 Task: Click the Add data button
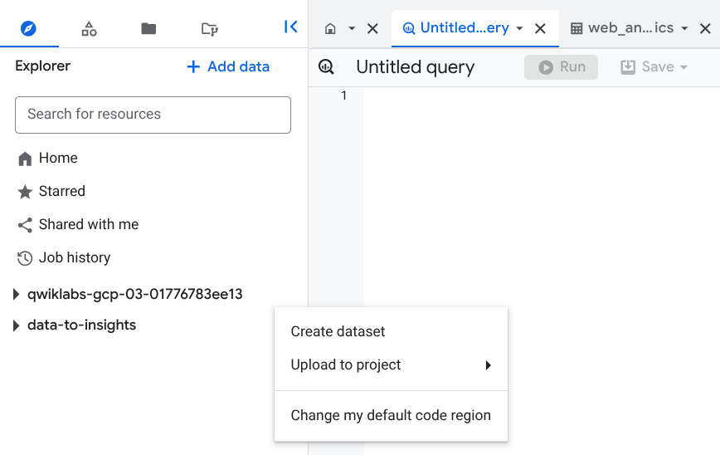pyautogui.click(x=228, y=66)
